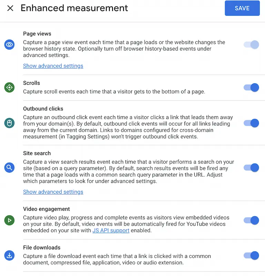Switch off Video engagement toggle

[x=251, y=220]
